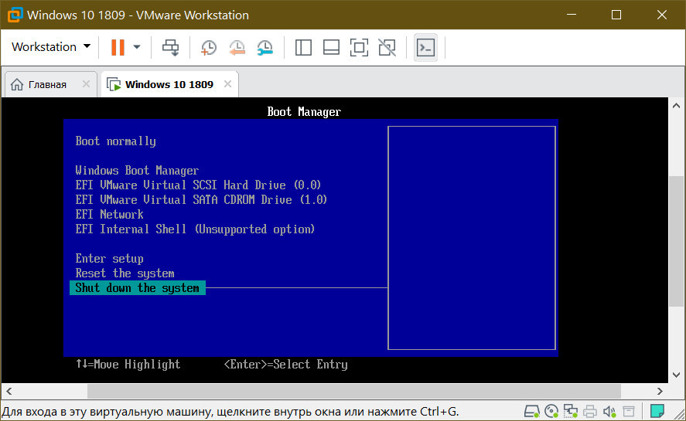Open the message log status icon
The width and height of the screenshot is (686, 421).
pyautogui.click(x=657, y=412)
